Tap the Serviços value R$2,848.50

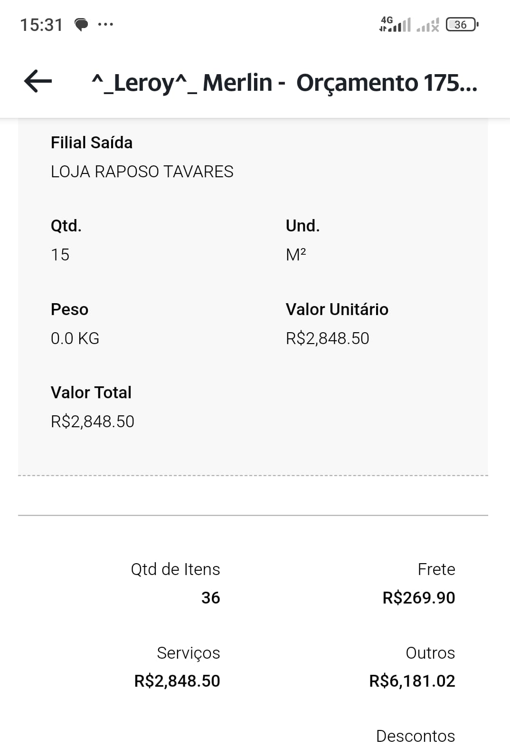pos(177,681)
